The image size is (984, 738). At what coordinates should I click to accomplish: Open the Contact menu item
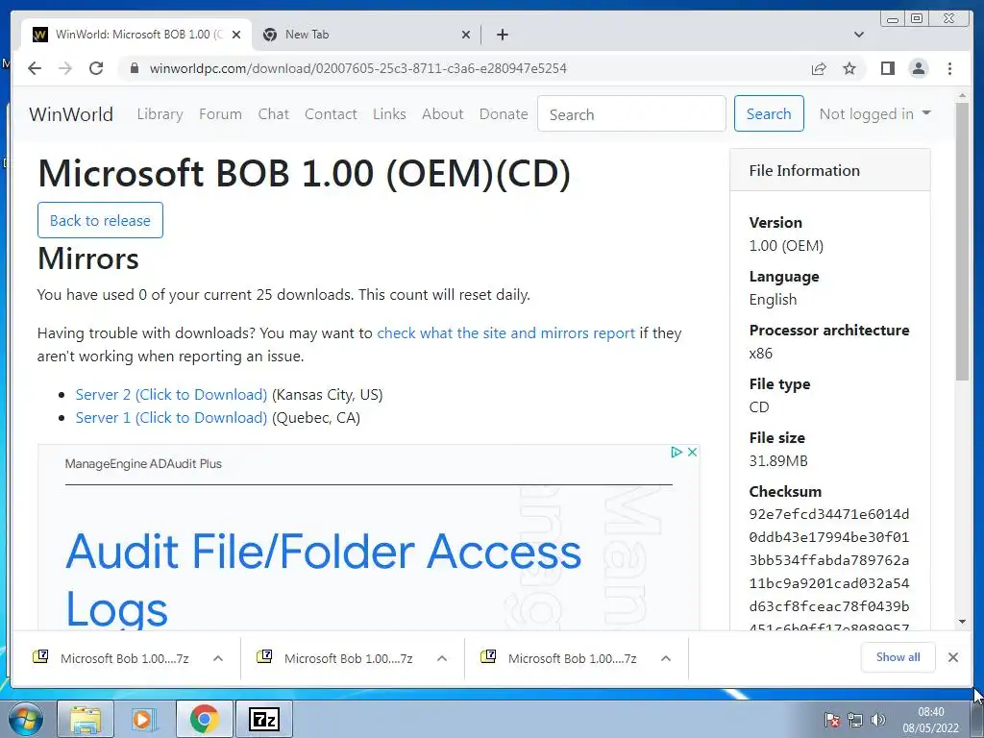331,114
